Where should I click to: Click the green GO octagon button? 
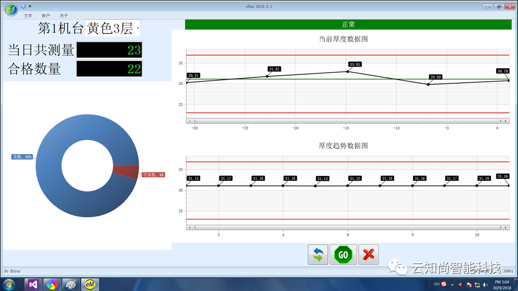point(343,255)
